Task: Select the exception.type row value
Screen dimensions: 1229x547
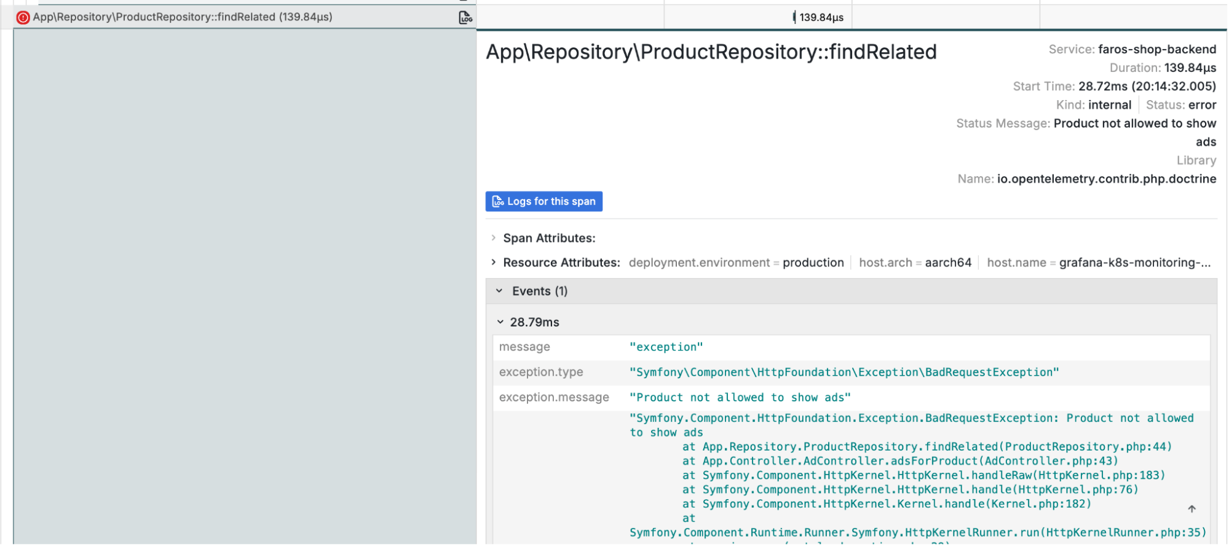Action: point(844,373)
